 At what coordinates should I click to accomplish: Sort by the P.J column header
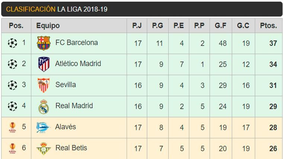tap(137, 26)
